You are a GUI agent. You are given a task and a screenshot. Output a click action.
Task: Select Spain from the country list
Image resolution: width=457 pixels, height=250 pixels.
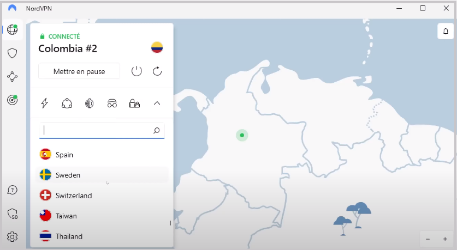coord(102,155)
